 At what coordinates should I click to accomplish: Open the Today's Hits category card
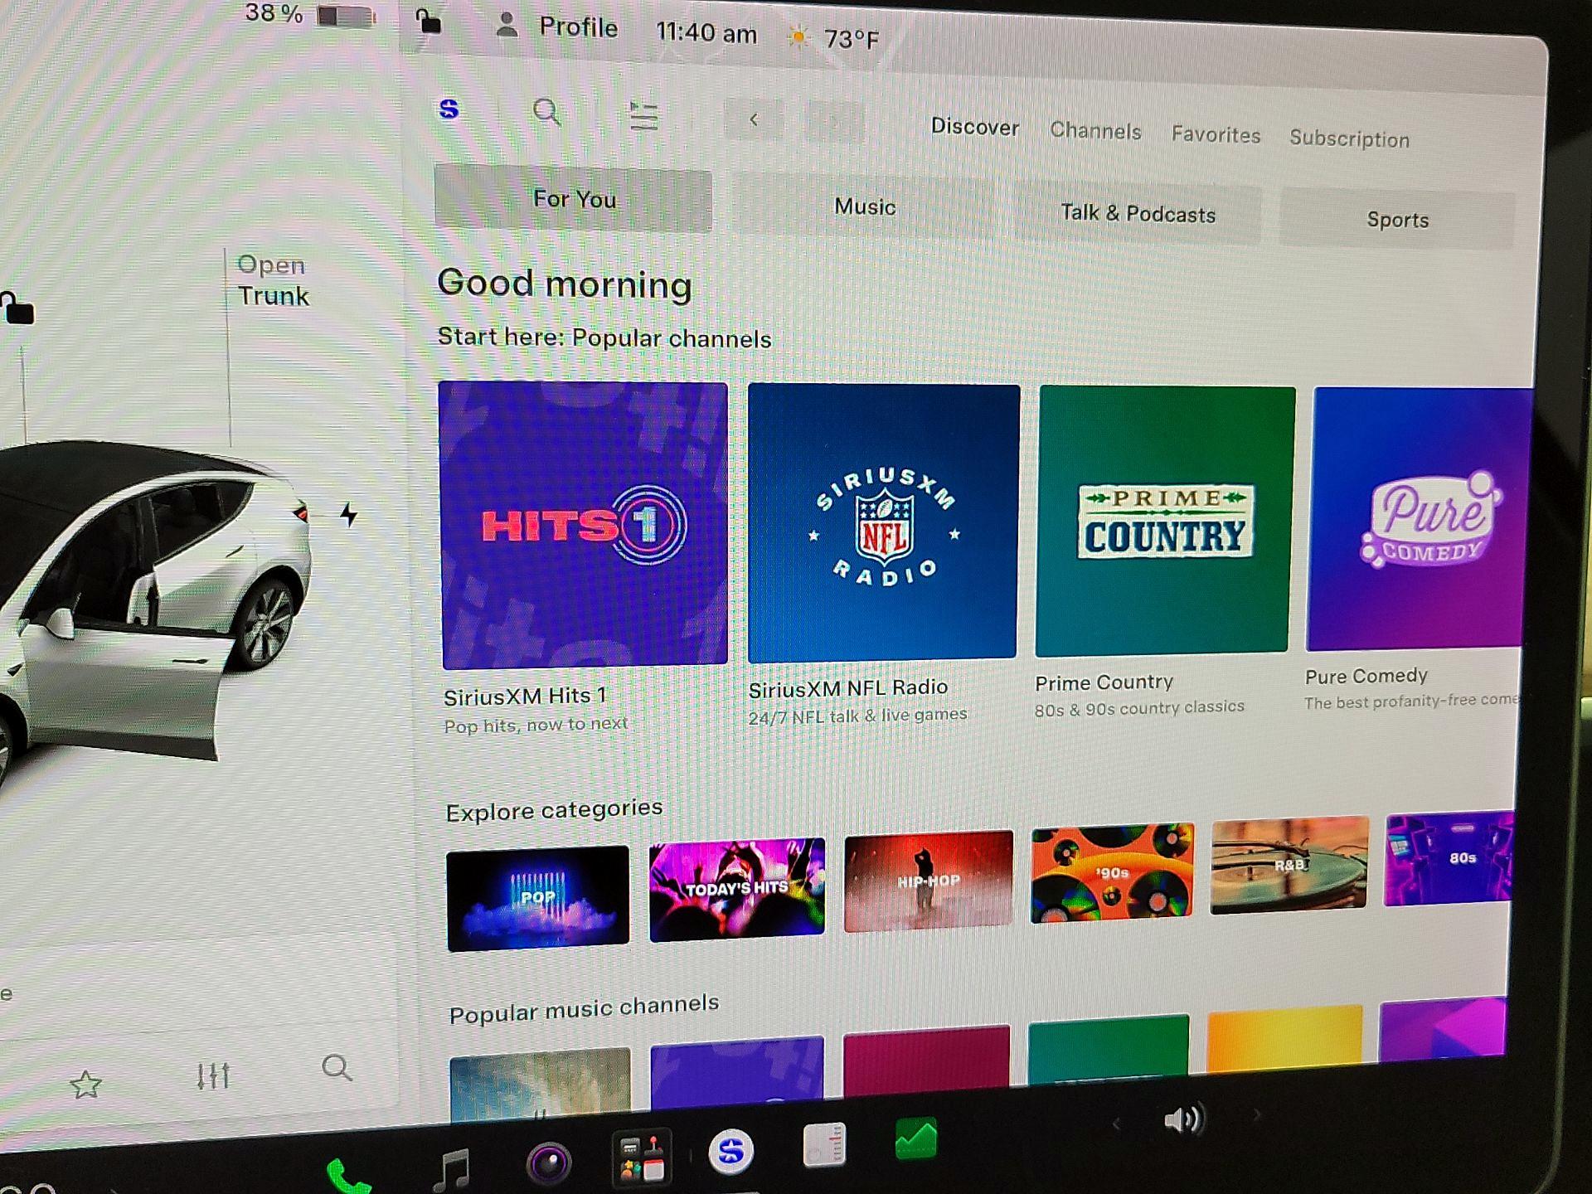737,890
